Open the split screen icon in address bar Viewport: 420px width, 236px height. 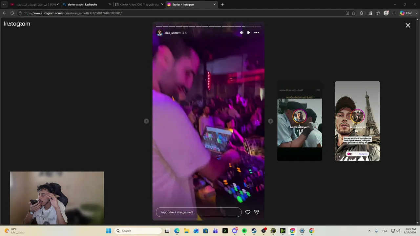pos(347,13)
